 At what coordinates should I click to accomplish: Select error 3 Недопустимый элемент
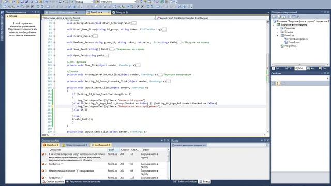(x=104, y=172)
